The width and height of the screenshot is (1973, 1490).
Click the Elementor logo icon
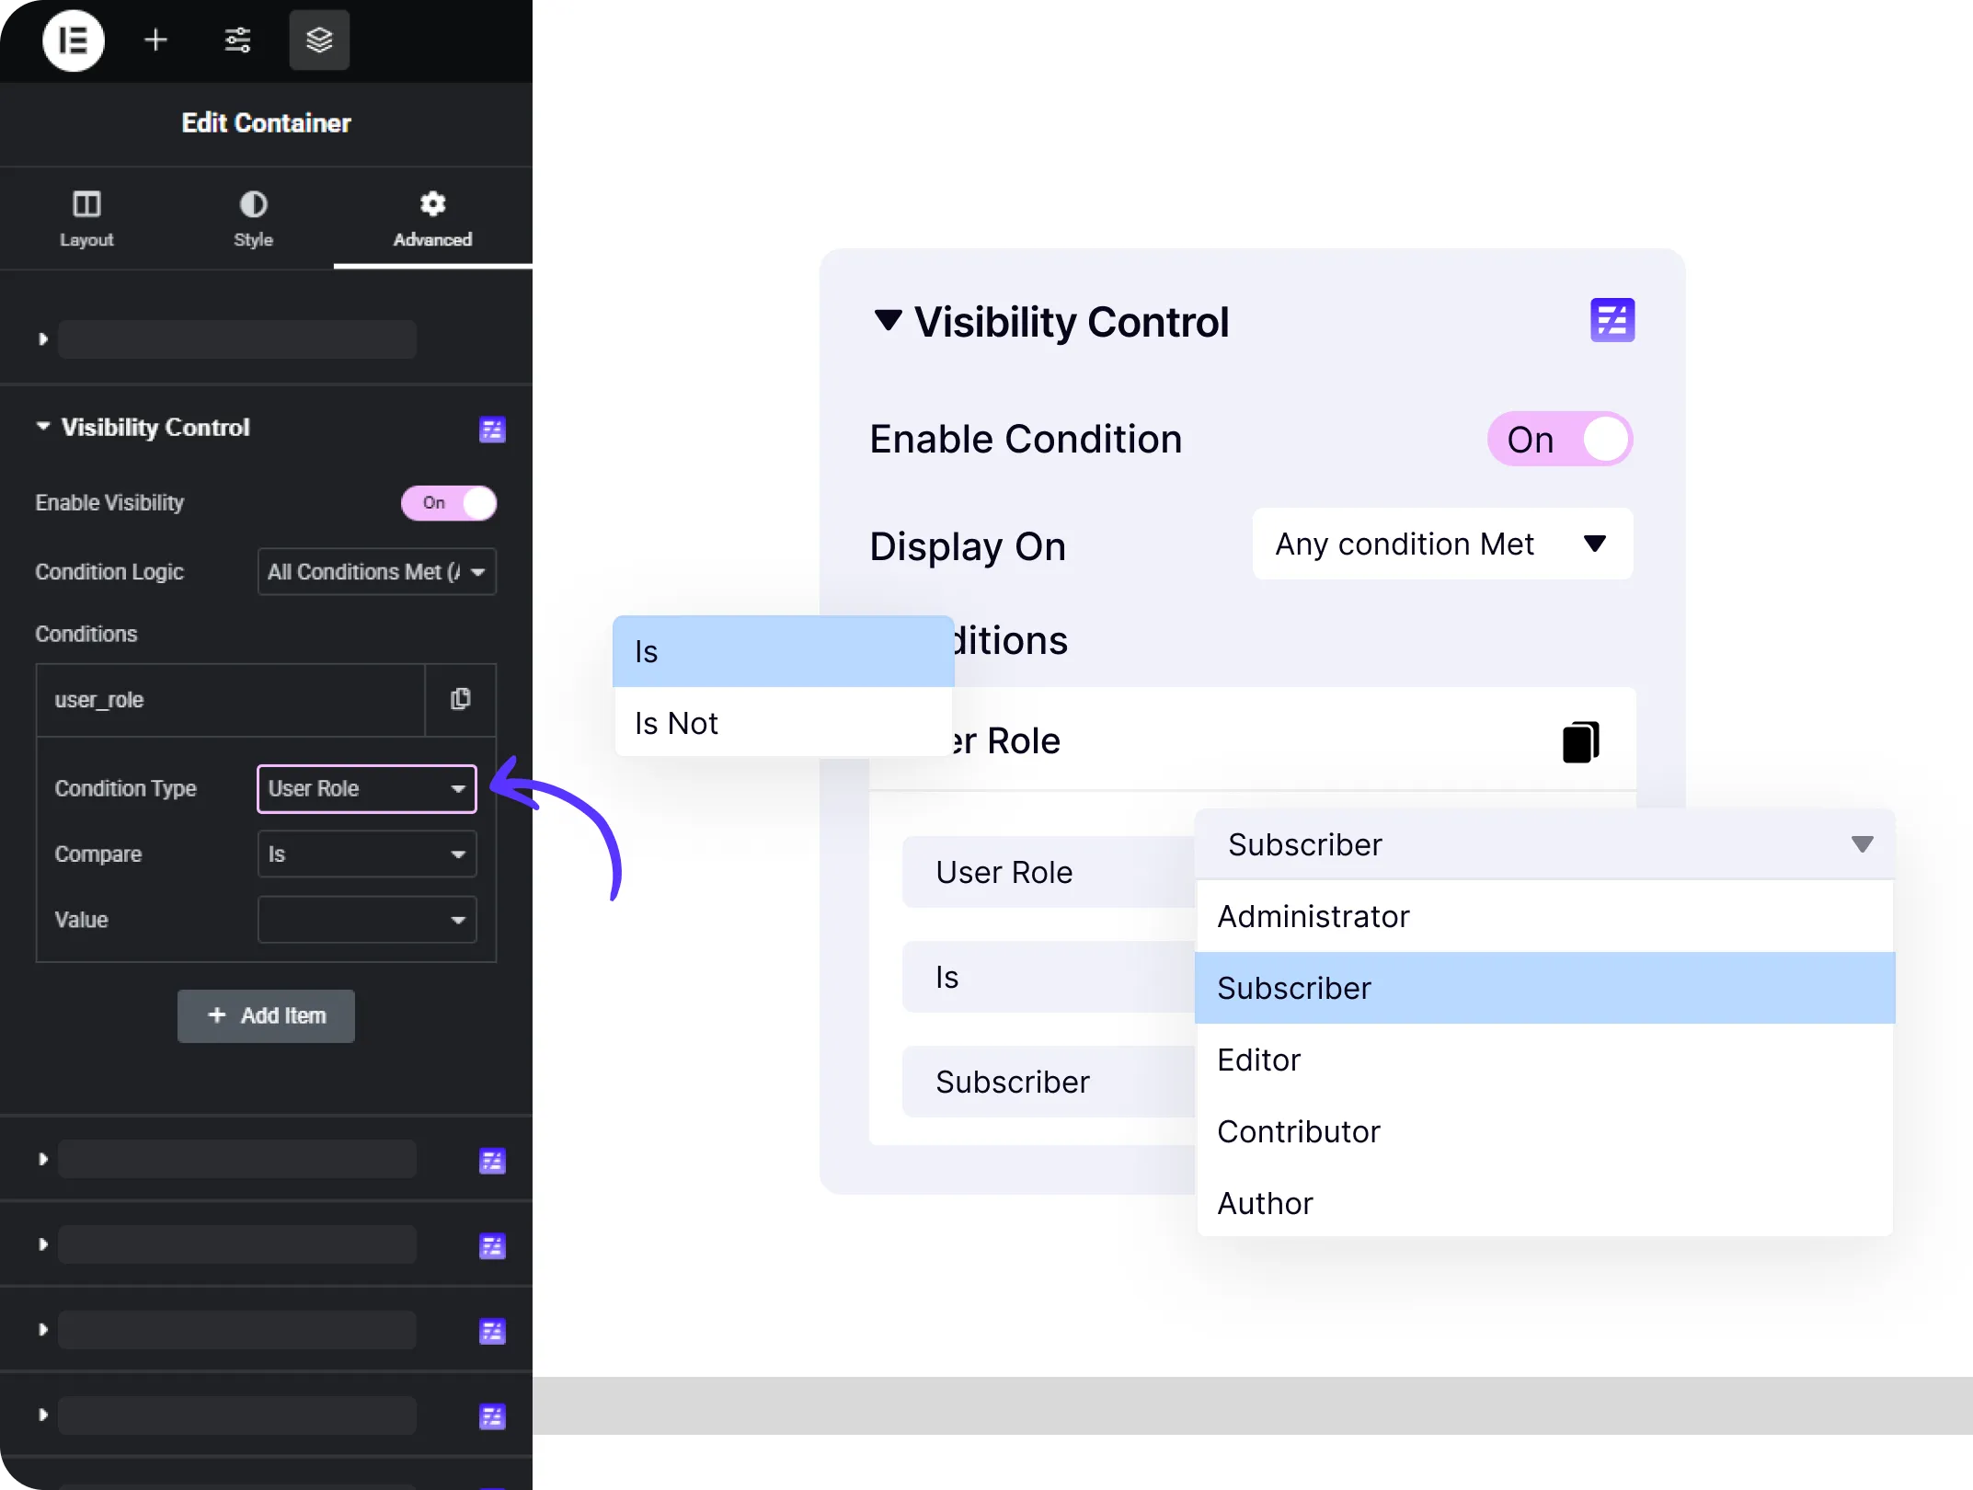tap(74, 40)
